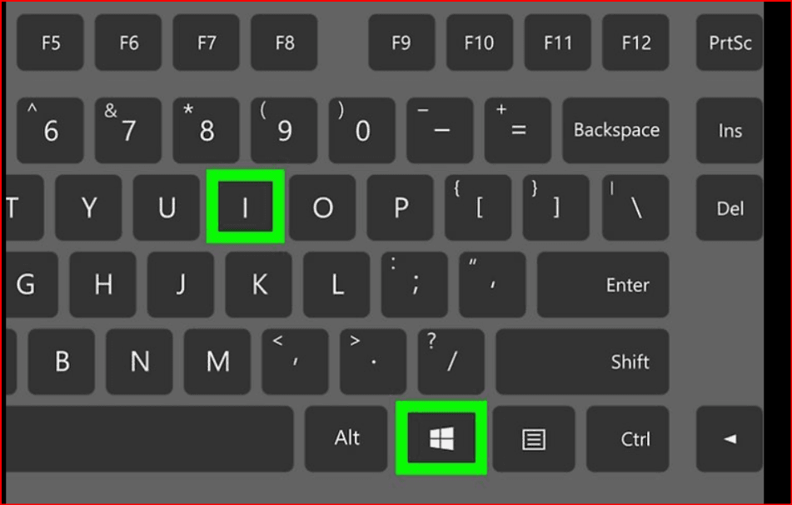Tap the highlighted I key
This screenshot has height=505, width=792.
pos(246,206)
